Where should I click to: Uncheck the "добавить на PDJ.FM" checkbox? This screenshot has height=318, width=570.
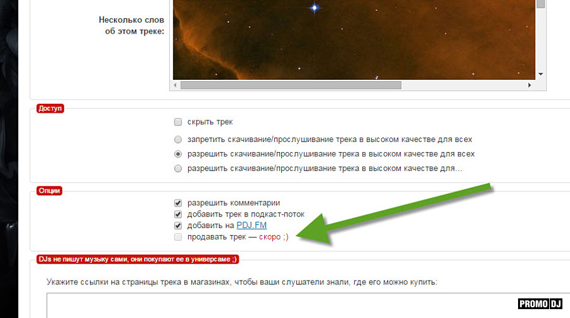pyautogui.click(x=178, y=226)
